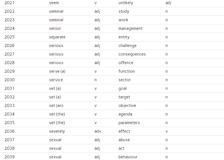Select the 'management' cell in row 2024
Image resolution: width=224 pixels, height=160 pixels.
pos(130,28)
